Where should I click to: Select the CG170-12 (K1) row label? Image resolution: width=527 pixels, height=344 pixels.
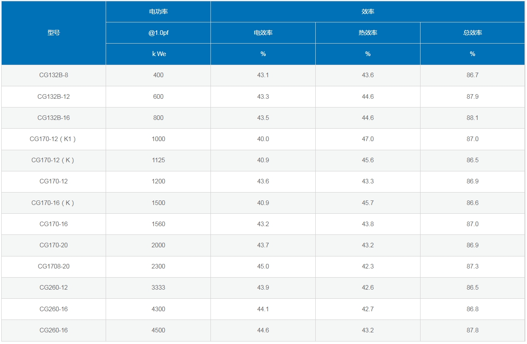coord(54,139)
